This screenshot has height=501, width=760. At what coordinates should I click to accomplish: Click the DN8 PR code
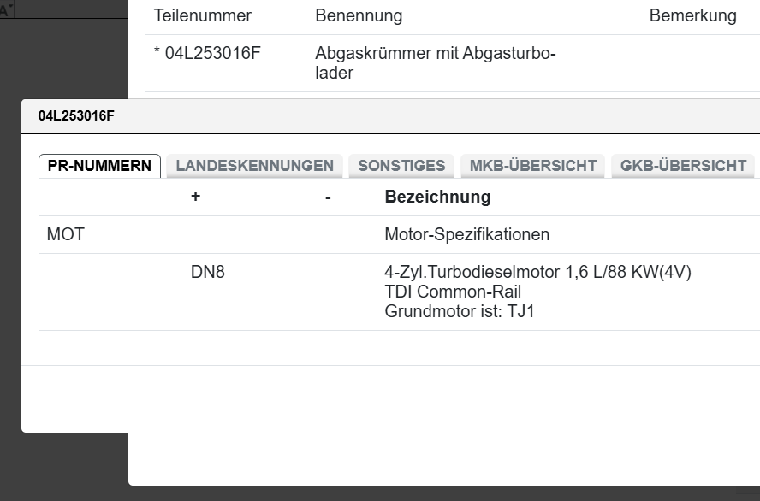(208, 273)
